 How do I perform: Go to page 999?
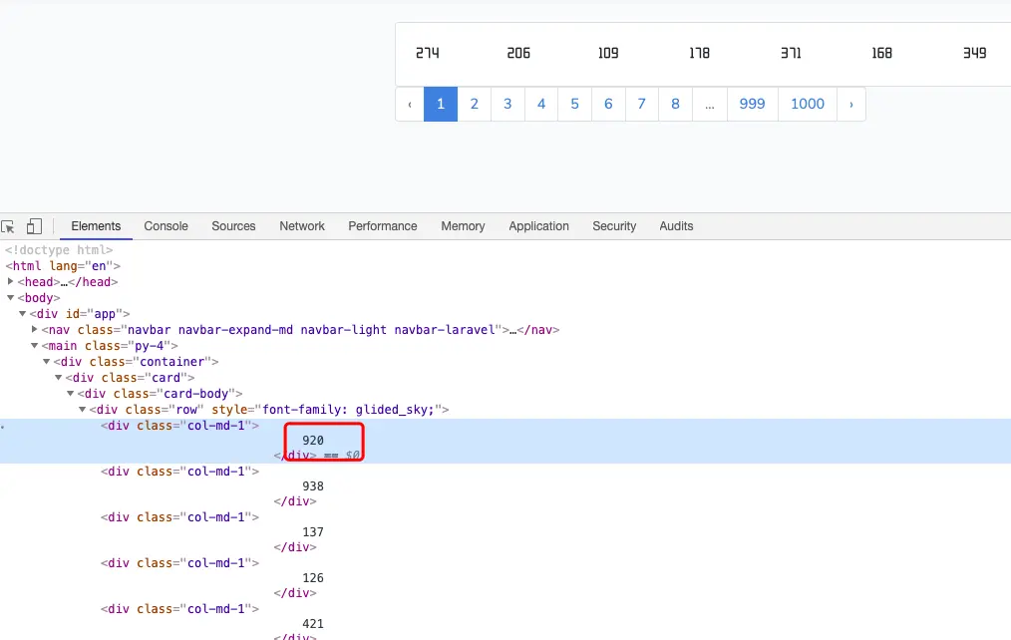click(x=753, y=104)
